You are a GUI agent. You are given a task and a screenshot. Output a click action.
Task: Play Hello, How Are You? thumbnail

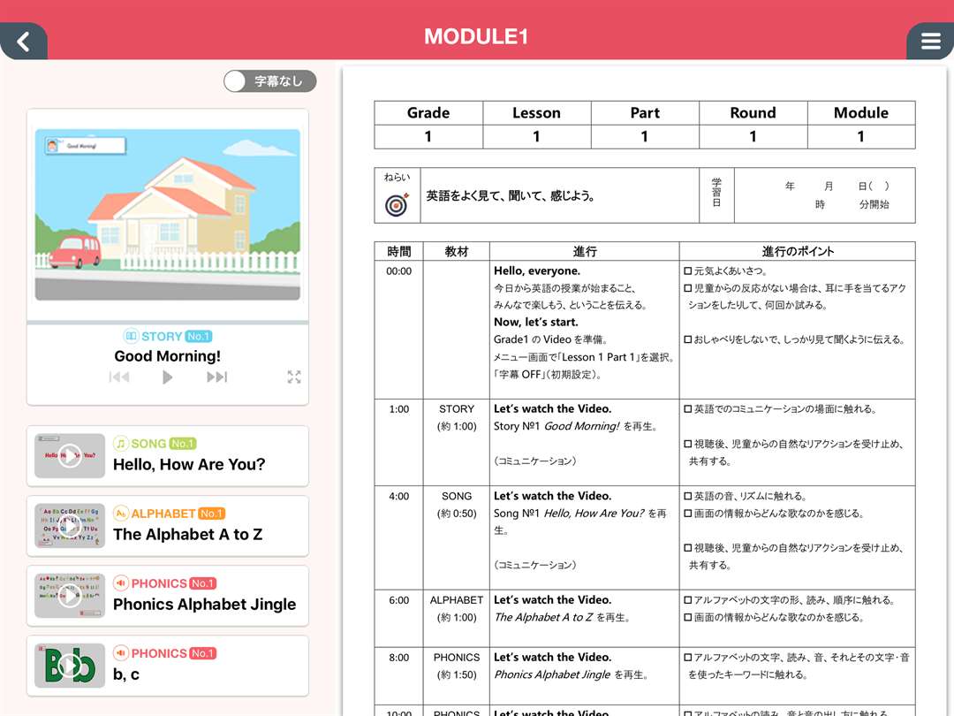(x=70, y=455)
